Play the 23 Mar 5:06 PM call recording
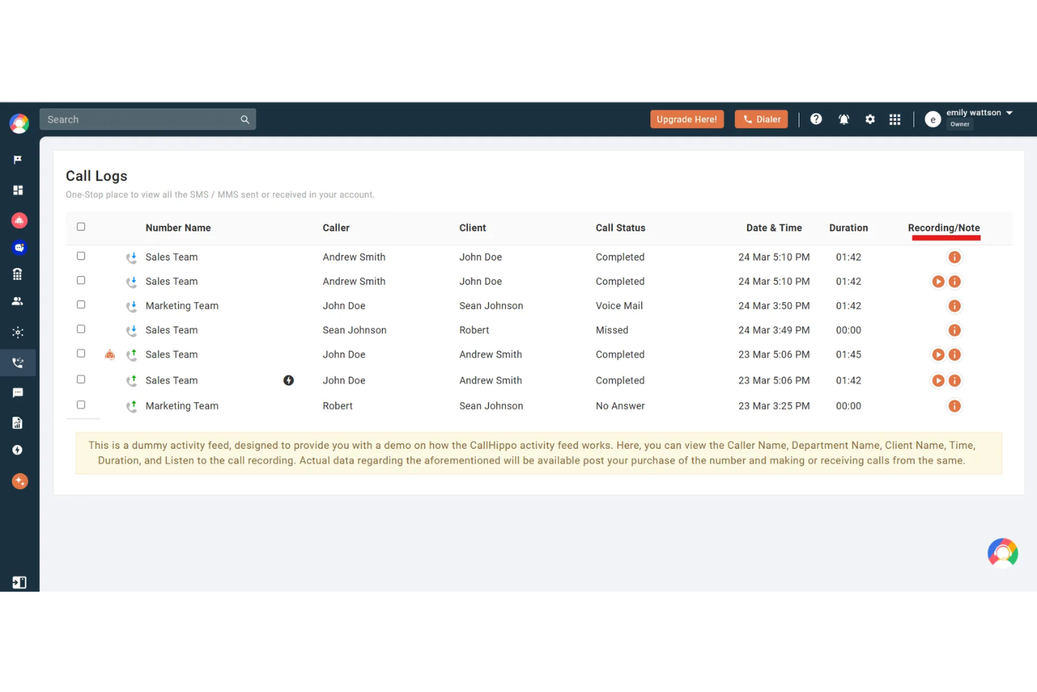The image size is (1037, 692). (938, 354)
